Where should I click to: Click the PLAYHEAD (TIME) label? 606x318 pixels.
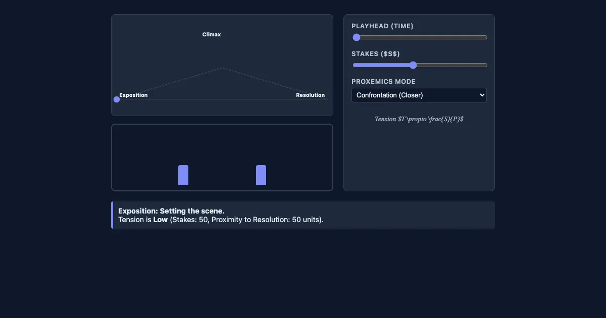382,26
